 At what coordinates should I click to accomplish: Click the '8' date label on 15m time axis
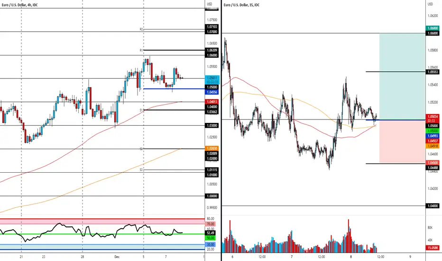[351, 257]
